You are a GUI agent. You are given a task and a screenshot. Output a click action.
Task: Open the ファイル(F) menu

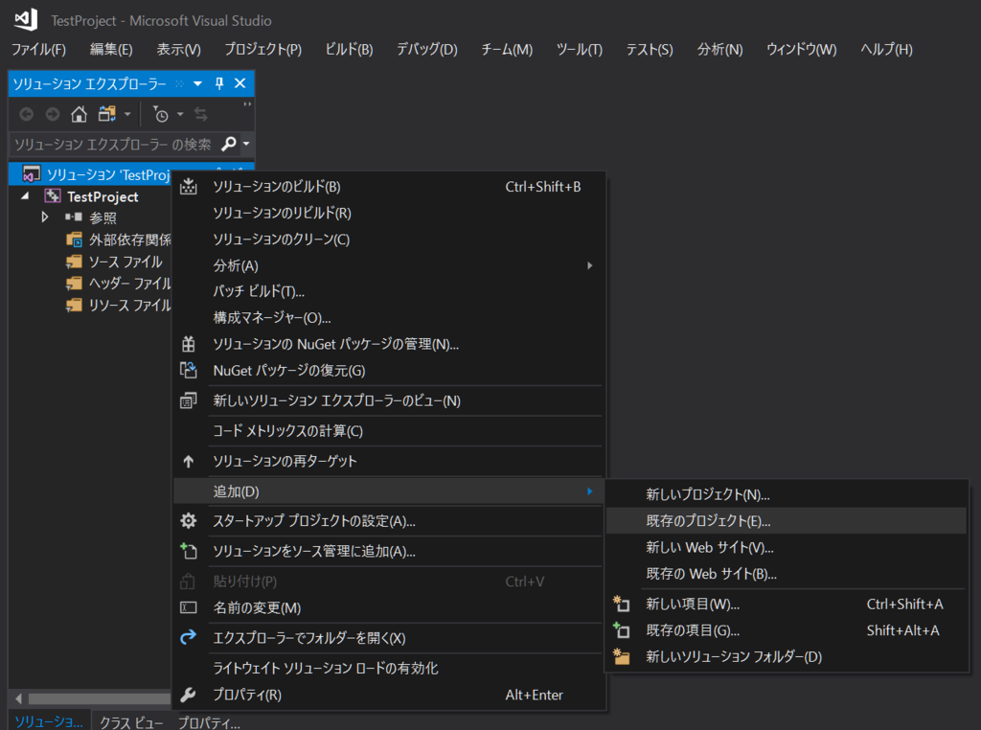[38, 49]
